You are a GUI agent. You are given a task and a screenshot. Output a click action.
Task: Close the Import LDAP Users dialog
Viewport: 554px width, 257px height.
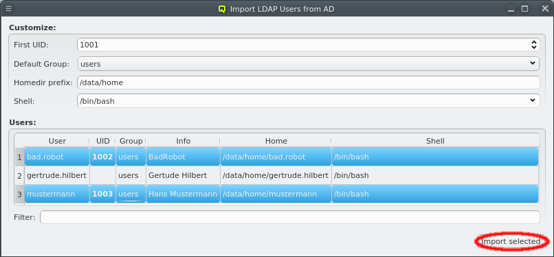click(x=545, y=9)
